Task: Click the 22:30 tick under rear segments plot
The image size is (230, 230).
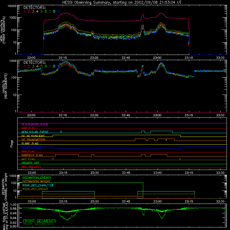Action: coord(94,115)
